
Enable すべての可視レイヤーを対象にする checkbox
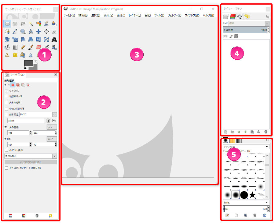click(x=6, y=168)
